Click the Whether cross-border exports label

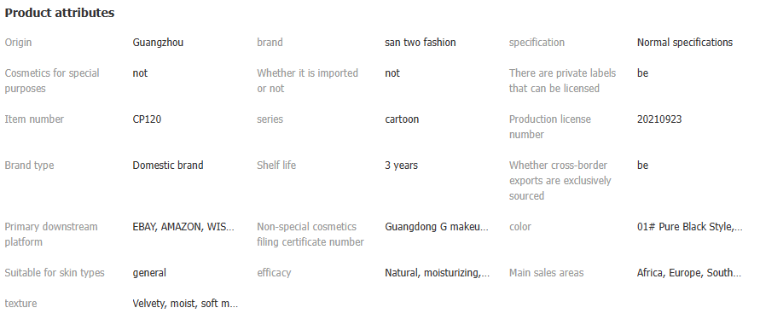[x=560, y=181]
